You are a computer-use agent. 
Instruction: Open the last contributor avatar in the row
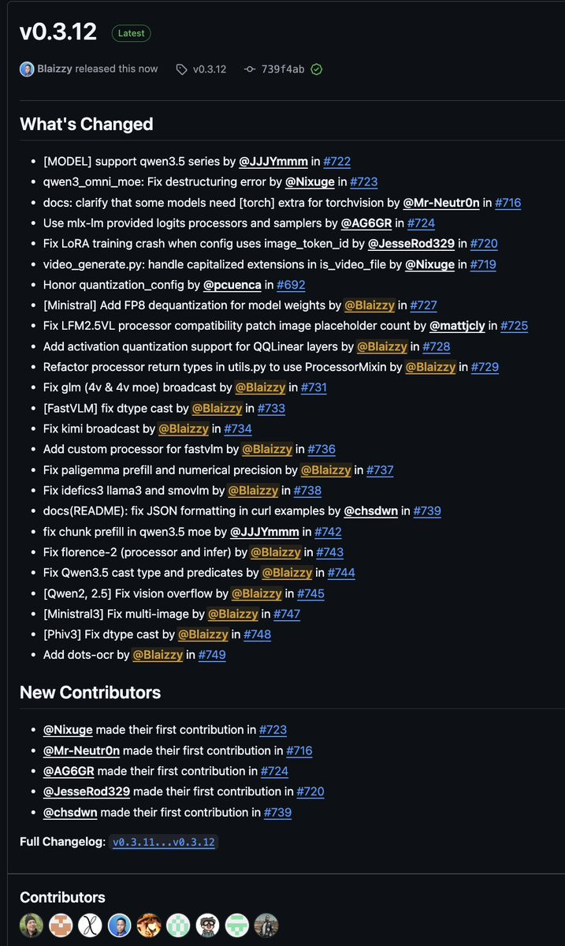coord(266,925)
